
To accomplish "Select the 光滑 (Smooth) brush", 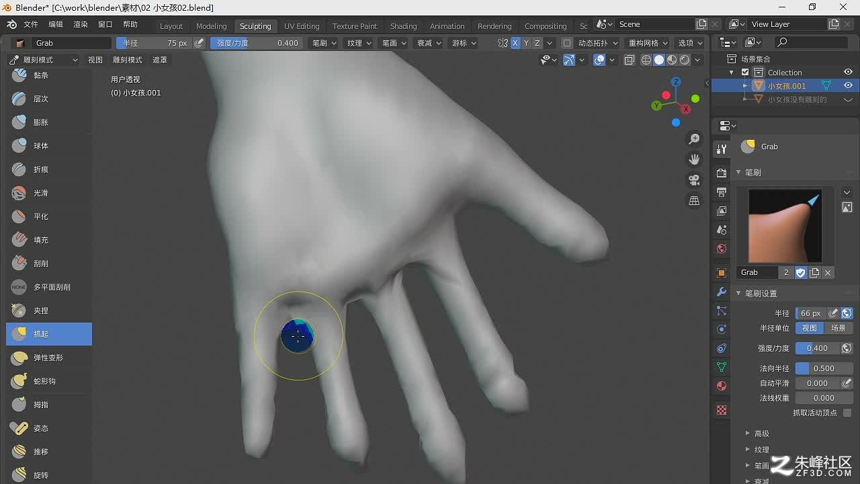I will point(48,193).
